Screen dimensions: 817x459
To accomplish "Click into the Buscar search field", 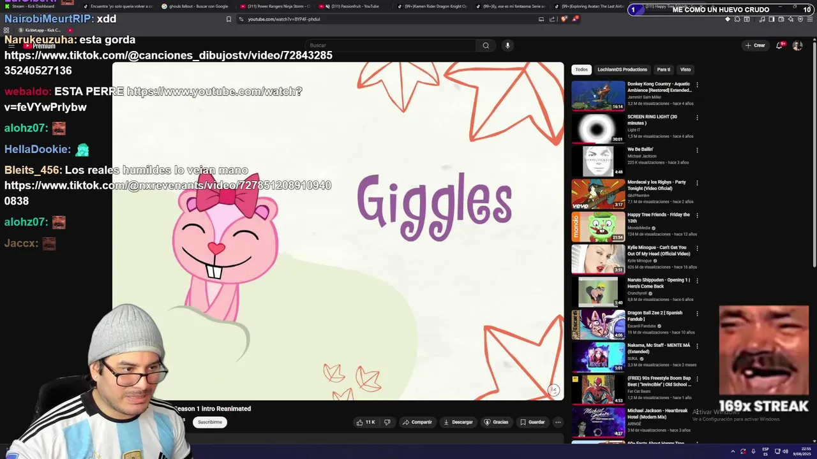I will pos(389,45).
